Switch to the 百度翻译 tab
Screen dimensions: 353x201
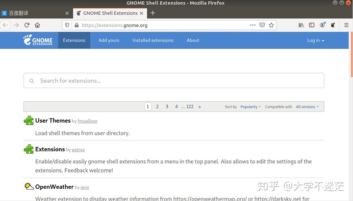tap(36, 13)
